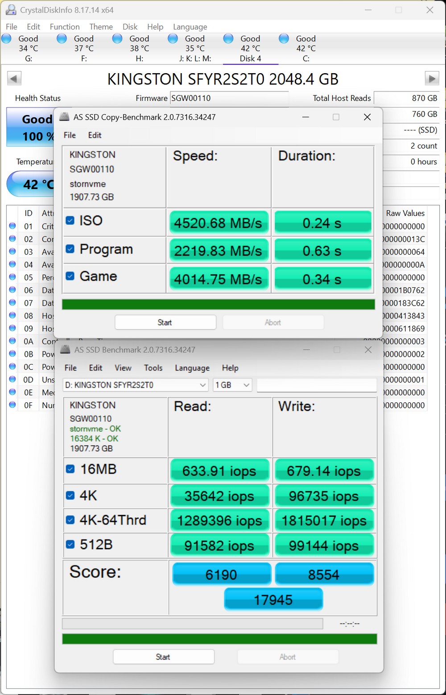Go to next disk with right arrow
The width and height of the screenshot is (446, 695).
coord(432,79)
